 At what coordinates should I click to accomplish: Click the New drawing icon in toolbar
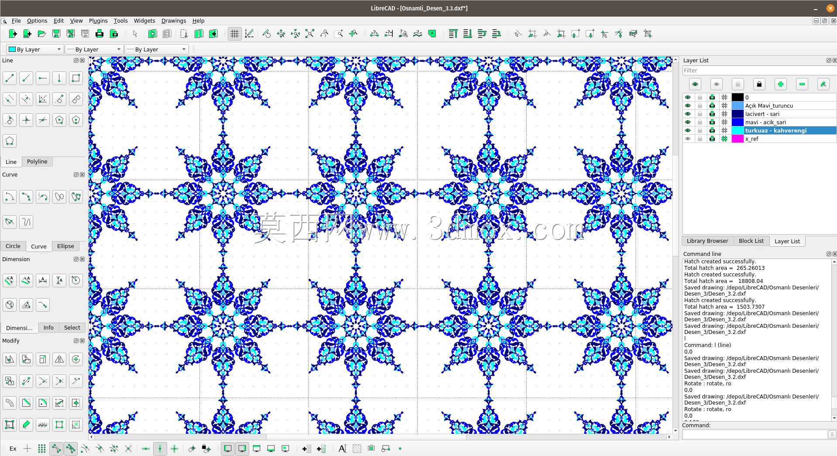13,34
